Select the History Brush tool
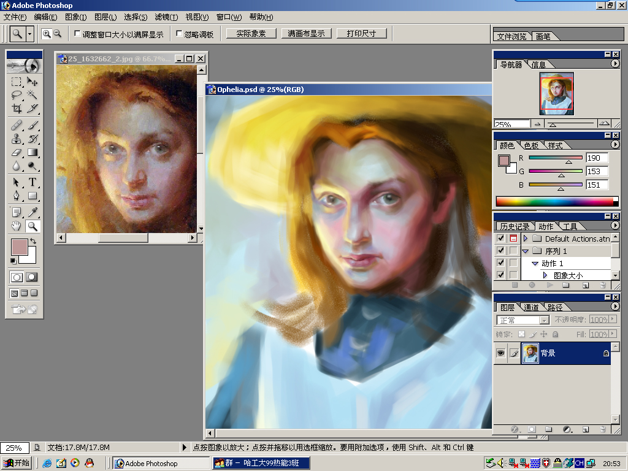This screenshot has height=471, width=628. point(33,139)
